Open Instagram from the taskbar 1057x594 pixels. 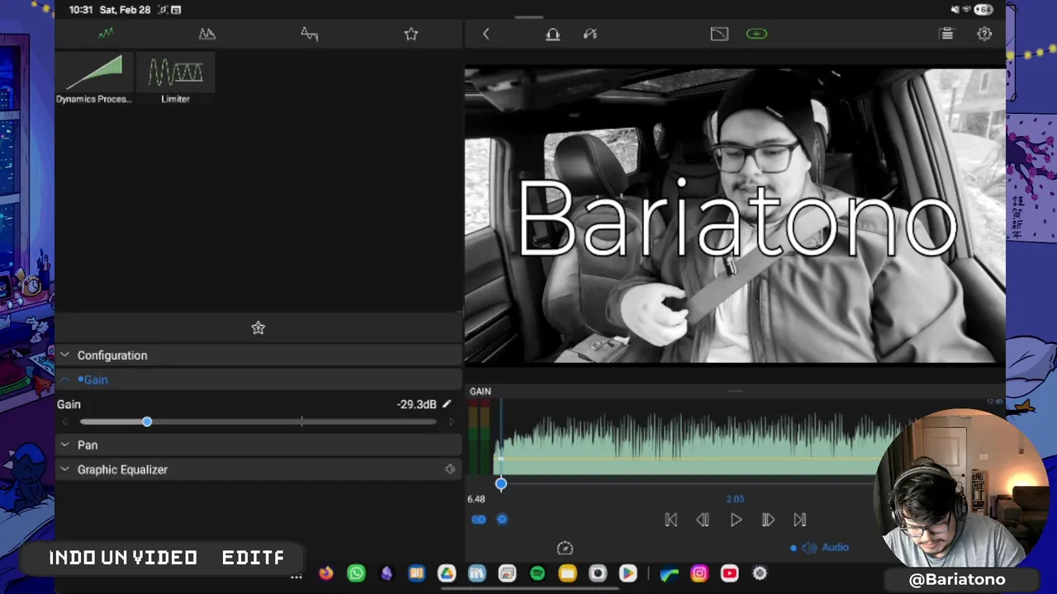tap(699, 573)
